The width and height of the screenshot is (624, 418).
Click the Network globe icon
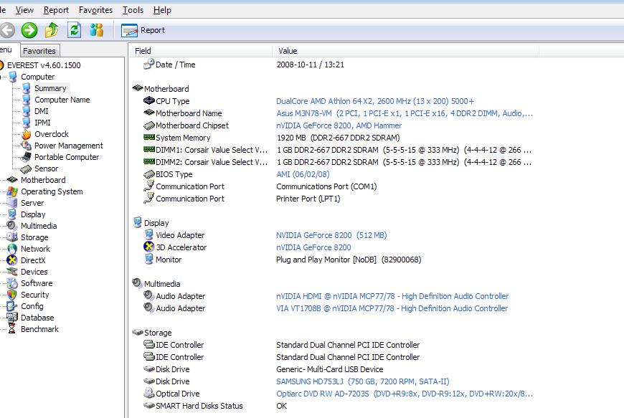pyautogui.click(x=12, y=249)
